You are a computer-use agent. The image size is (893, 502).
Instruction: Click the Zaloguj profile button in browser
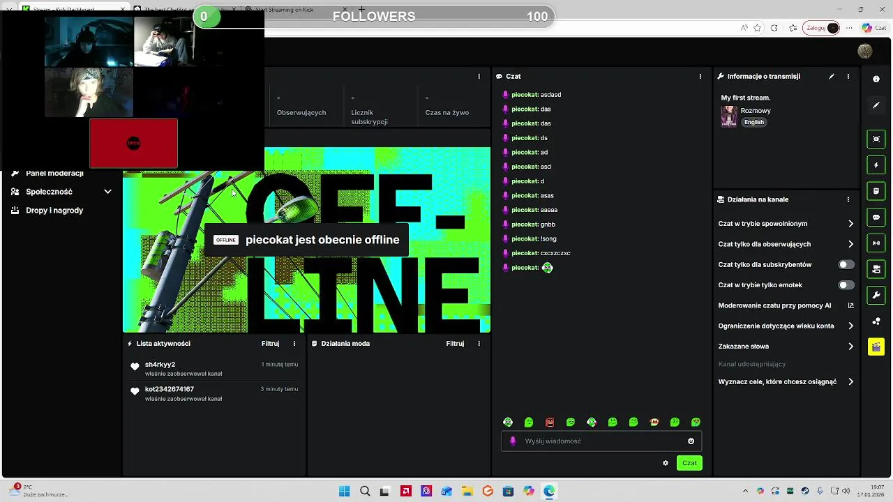(821, 28)
